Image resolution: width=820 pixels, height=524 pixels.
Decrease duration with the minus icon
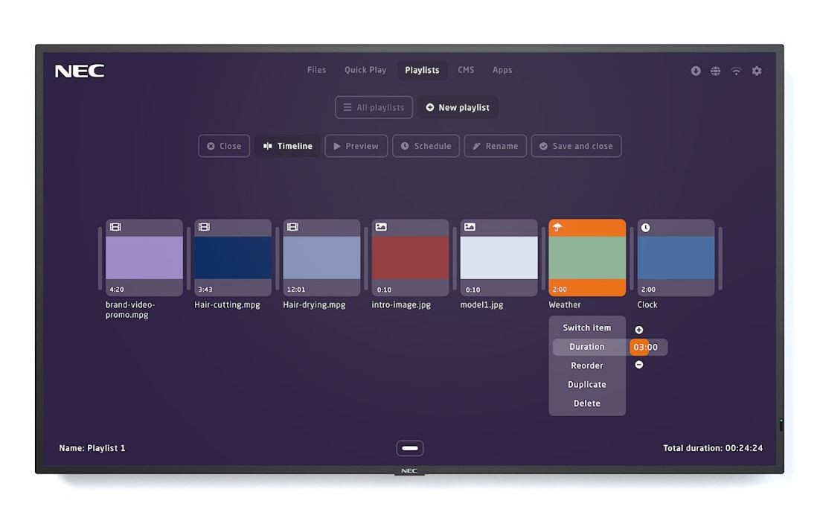click(639, 365)
